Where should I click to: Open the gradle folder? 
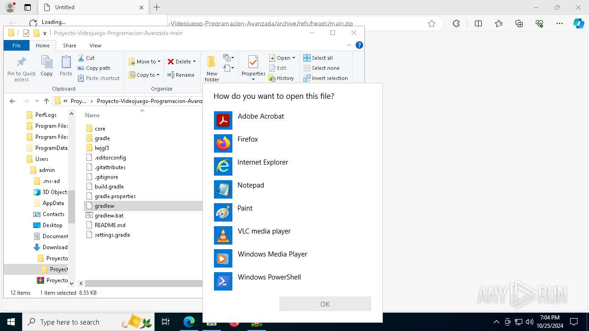pos(102,138)
